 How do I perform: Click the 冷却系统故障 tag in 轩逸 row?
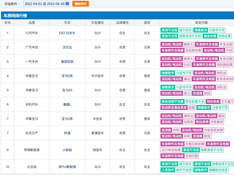(x=214, y=130)
